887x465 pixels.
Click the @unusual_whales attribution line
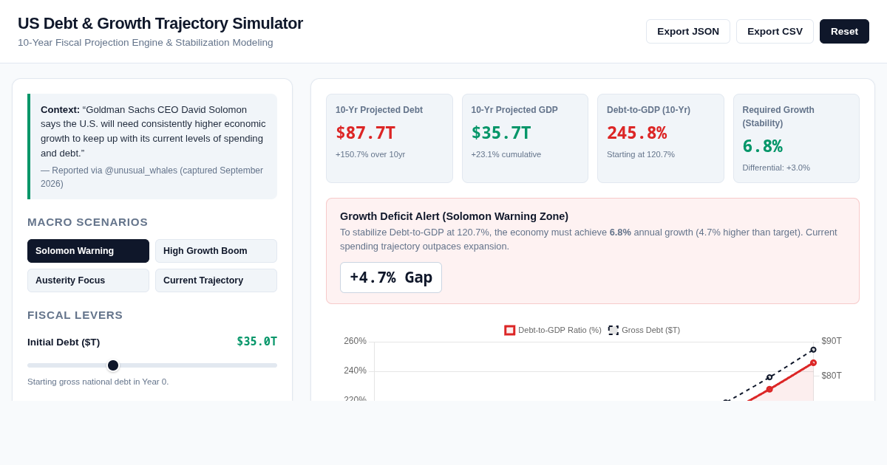(152, 176)
